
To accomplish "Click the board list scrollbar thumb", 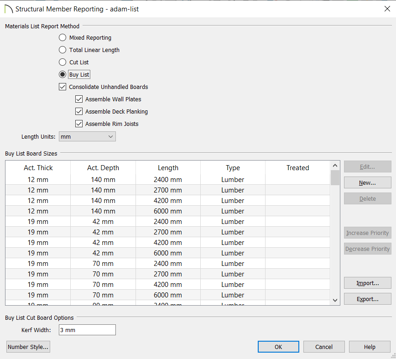I will click(335, 178).
